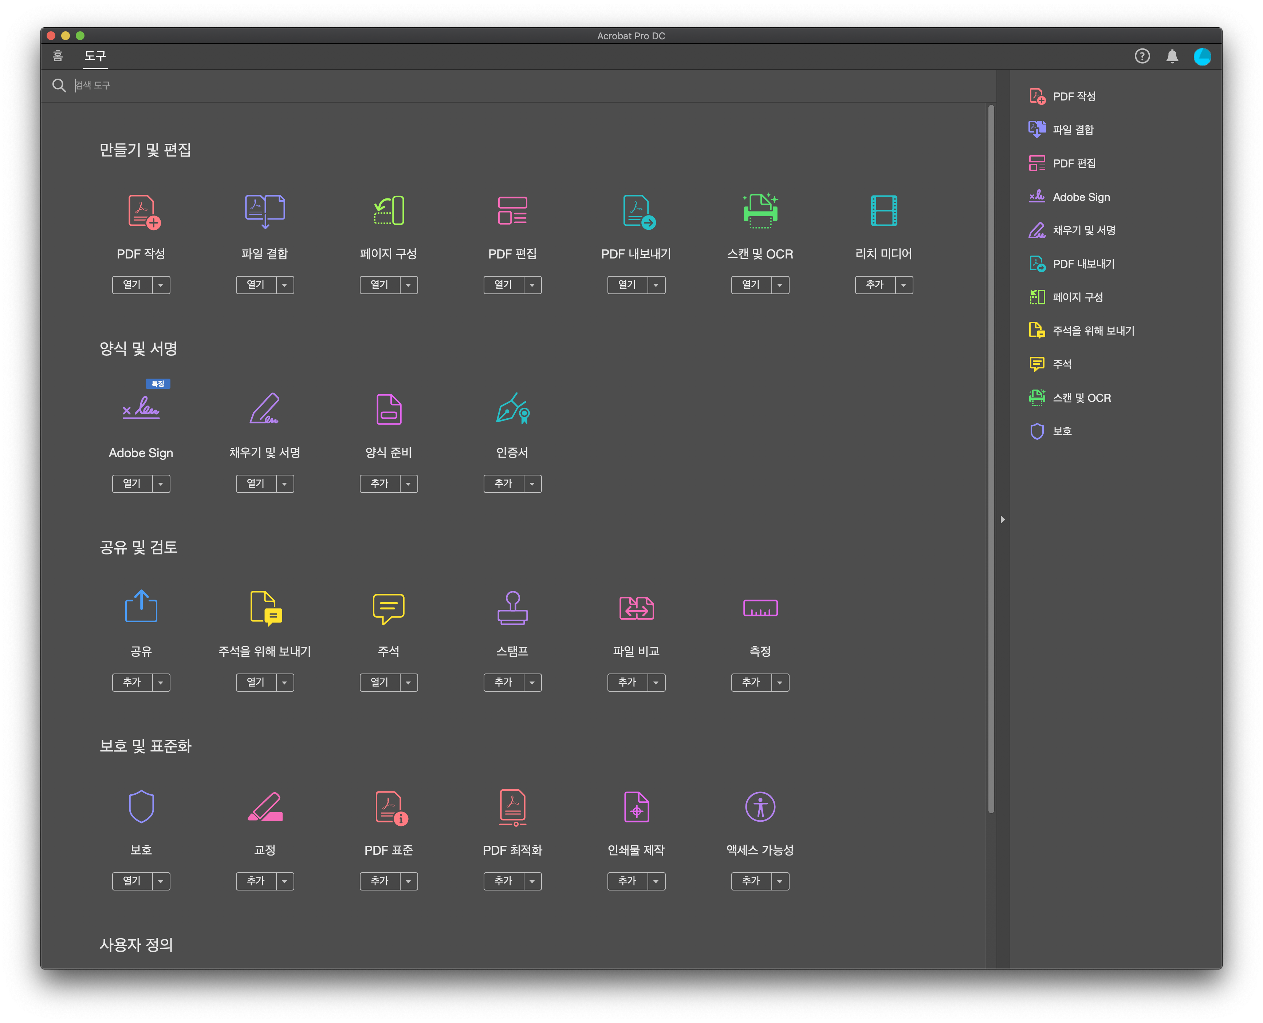Viewport: 1263px width, 1023px height.
Task: Collapse the right tools pane arrow
Action: [x=1002, y=519]
